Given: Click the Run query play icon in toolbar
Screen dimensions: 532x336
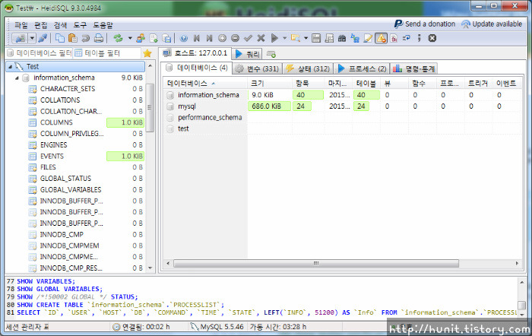Looking at the screenshot, I should [x=274, y=38].
